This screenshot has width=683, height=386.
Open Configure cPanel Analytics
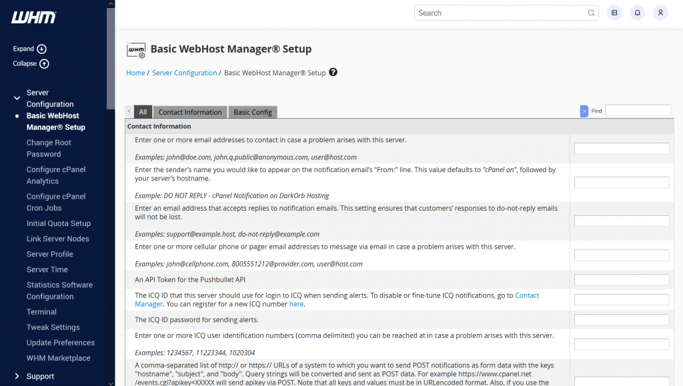pyautogui.click(x=56, y=175)
